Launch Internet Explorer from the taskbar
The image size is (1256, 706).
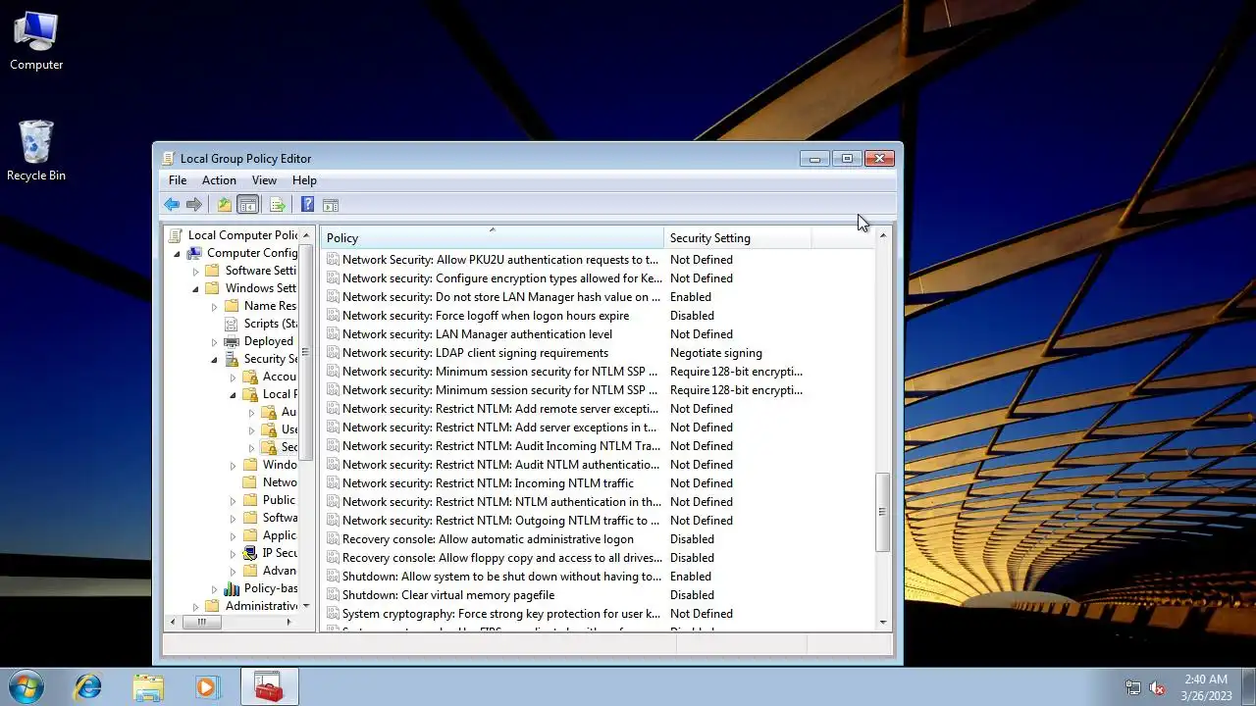tap(88, 687)
